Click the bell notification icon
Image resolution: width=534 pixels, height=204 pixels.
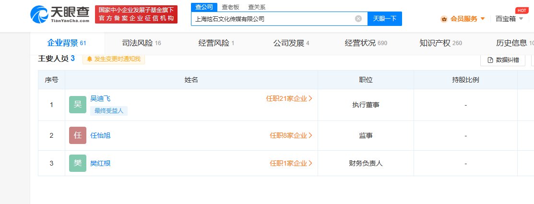[90, 59]
